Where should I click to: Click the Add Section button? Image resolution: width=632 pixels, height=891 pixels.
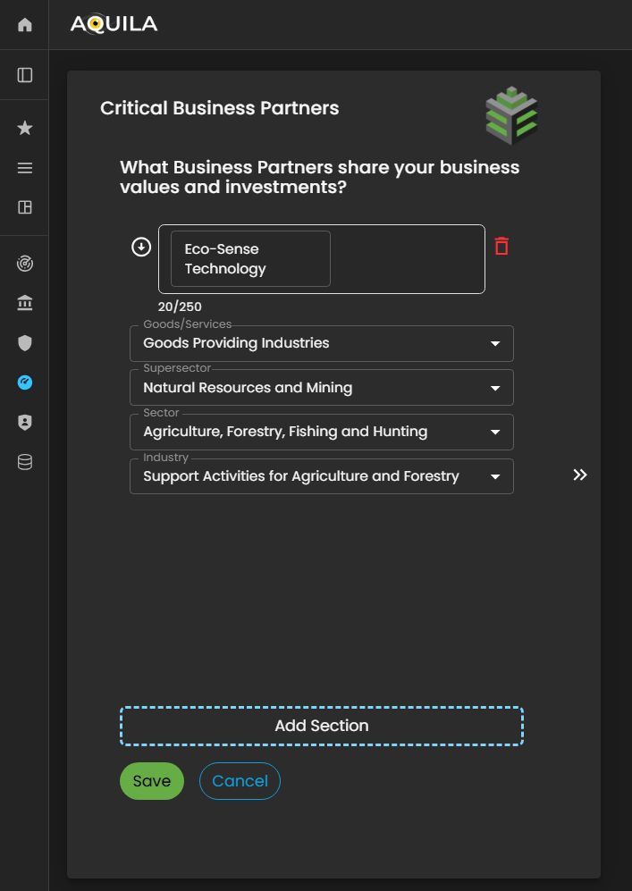click(x=321, y=726)
